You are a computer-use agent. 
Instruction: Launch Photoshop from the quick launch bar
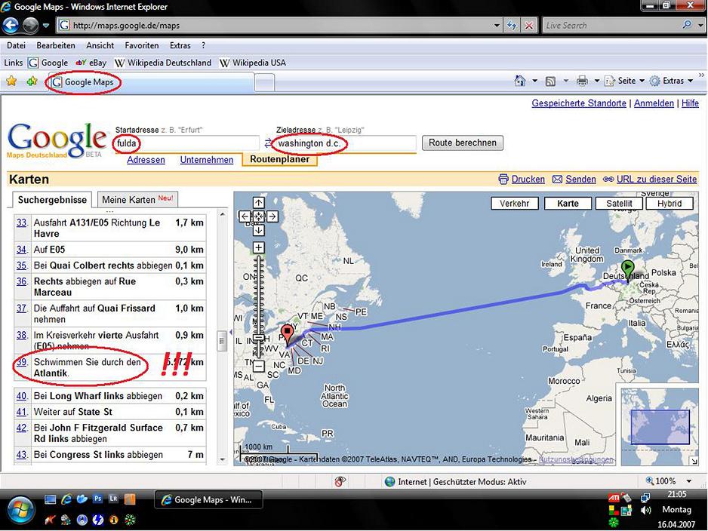97,499
